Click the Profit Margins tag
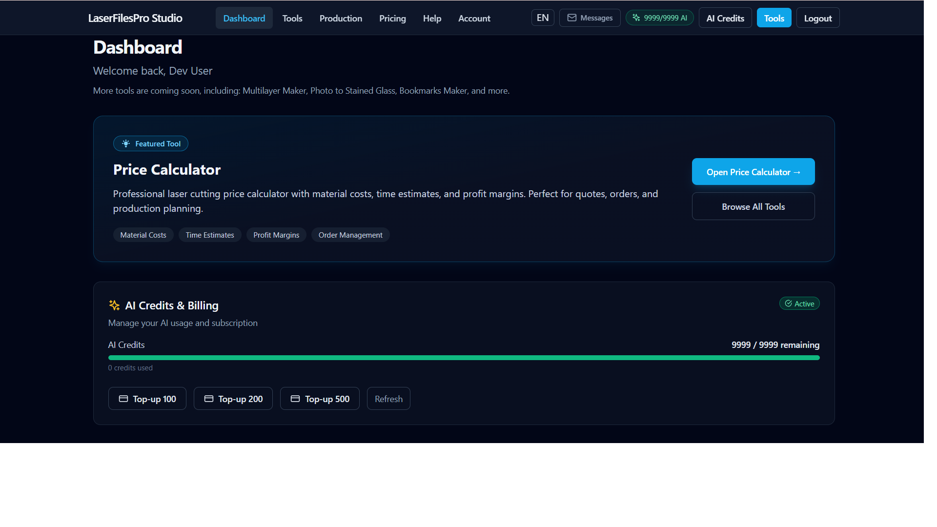 [x=276, y=235]
